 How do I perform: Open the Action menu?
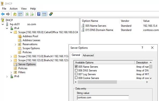click(x=14, y=9)
